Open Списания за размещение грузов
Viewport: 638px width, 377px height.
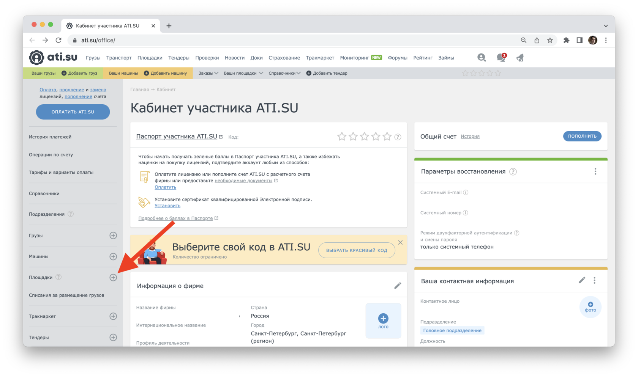66,295
